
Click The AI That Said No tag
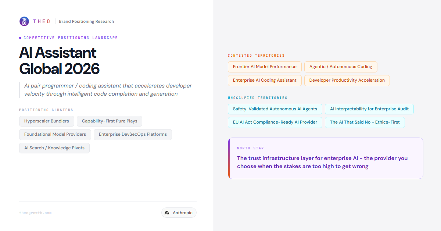click(365, 122)
